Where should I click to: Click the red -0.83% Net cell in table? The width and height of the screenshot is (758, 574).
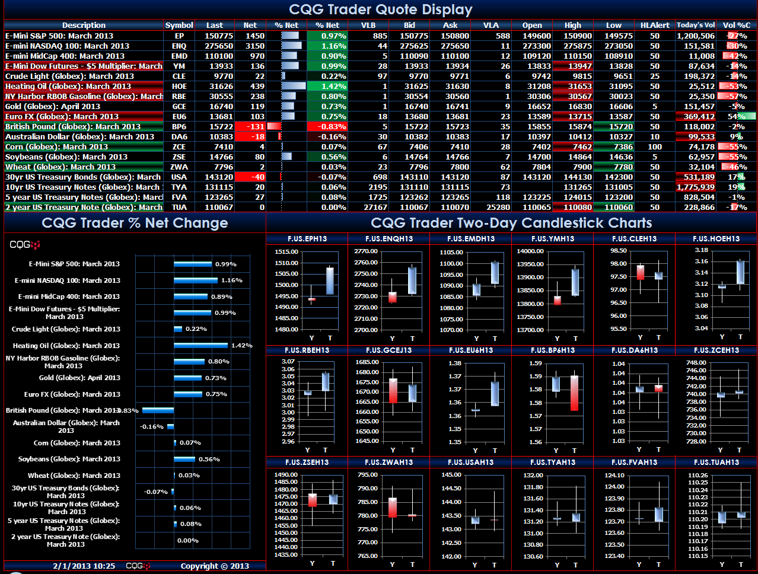(327, 126)
